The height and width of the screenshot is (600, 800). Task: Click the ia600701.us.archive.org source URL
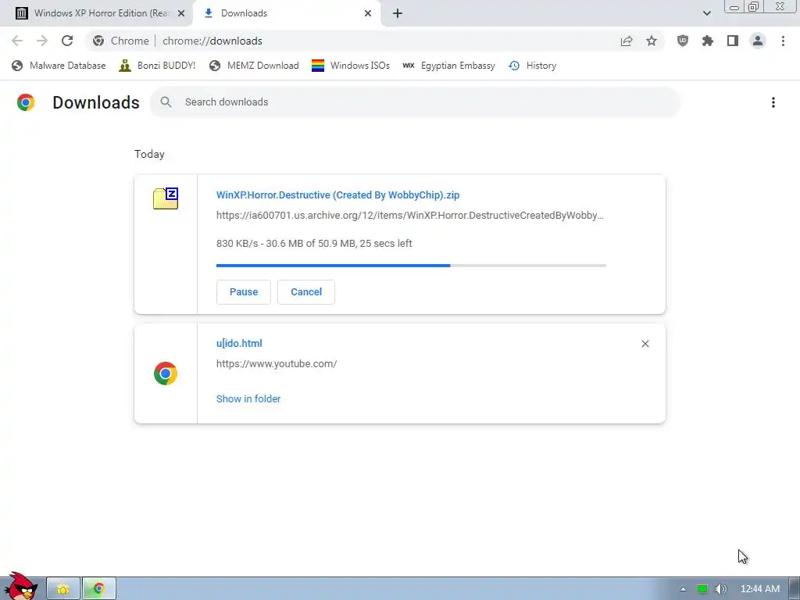409,216
